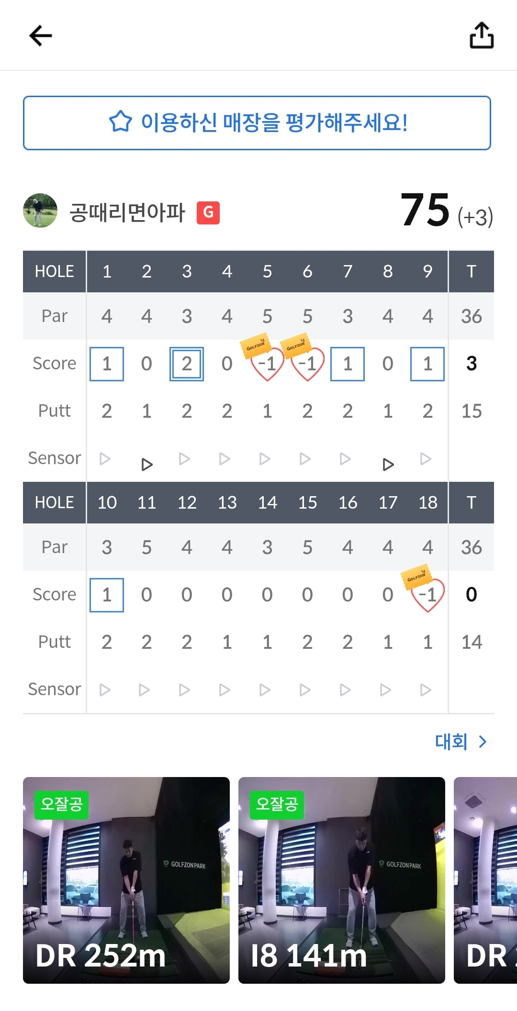The height and width of the screenshot is (1011, 517).
Task: Open the player profile picture
Action: pyautogui.click(x=40, y=211)
